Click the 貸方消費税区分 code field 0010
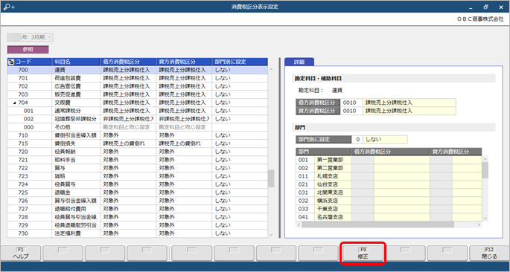 point(351,111)
